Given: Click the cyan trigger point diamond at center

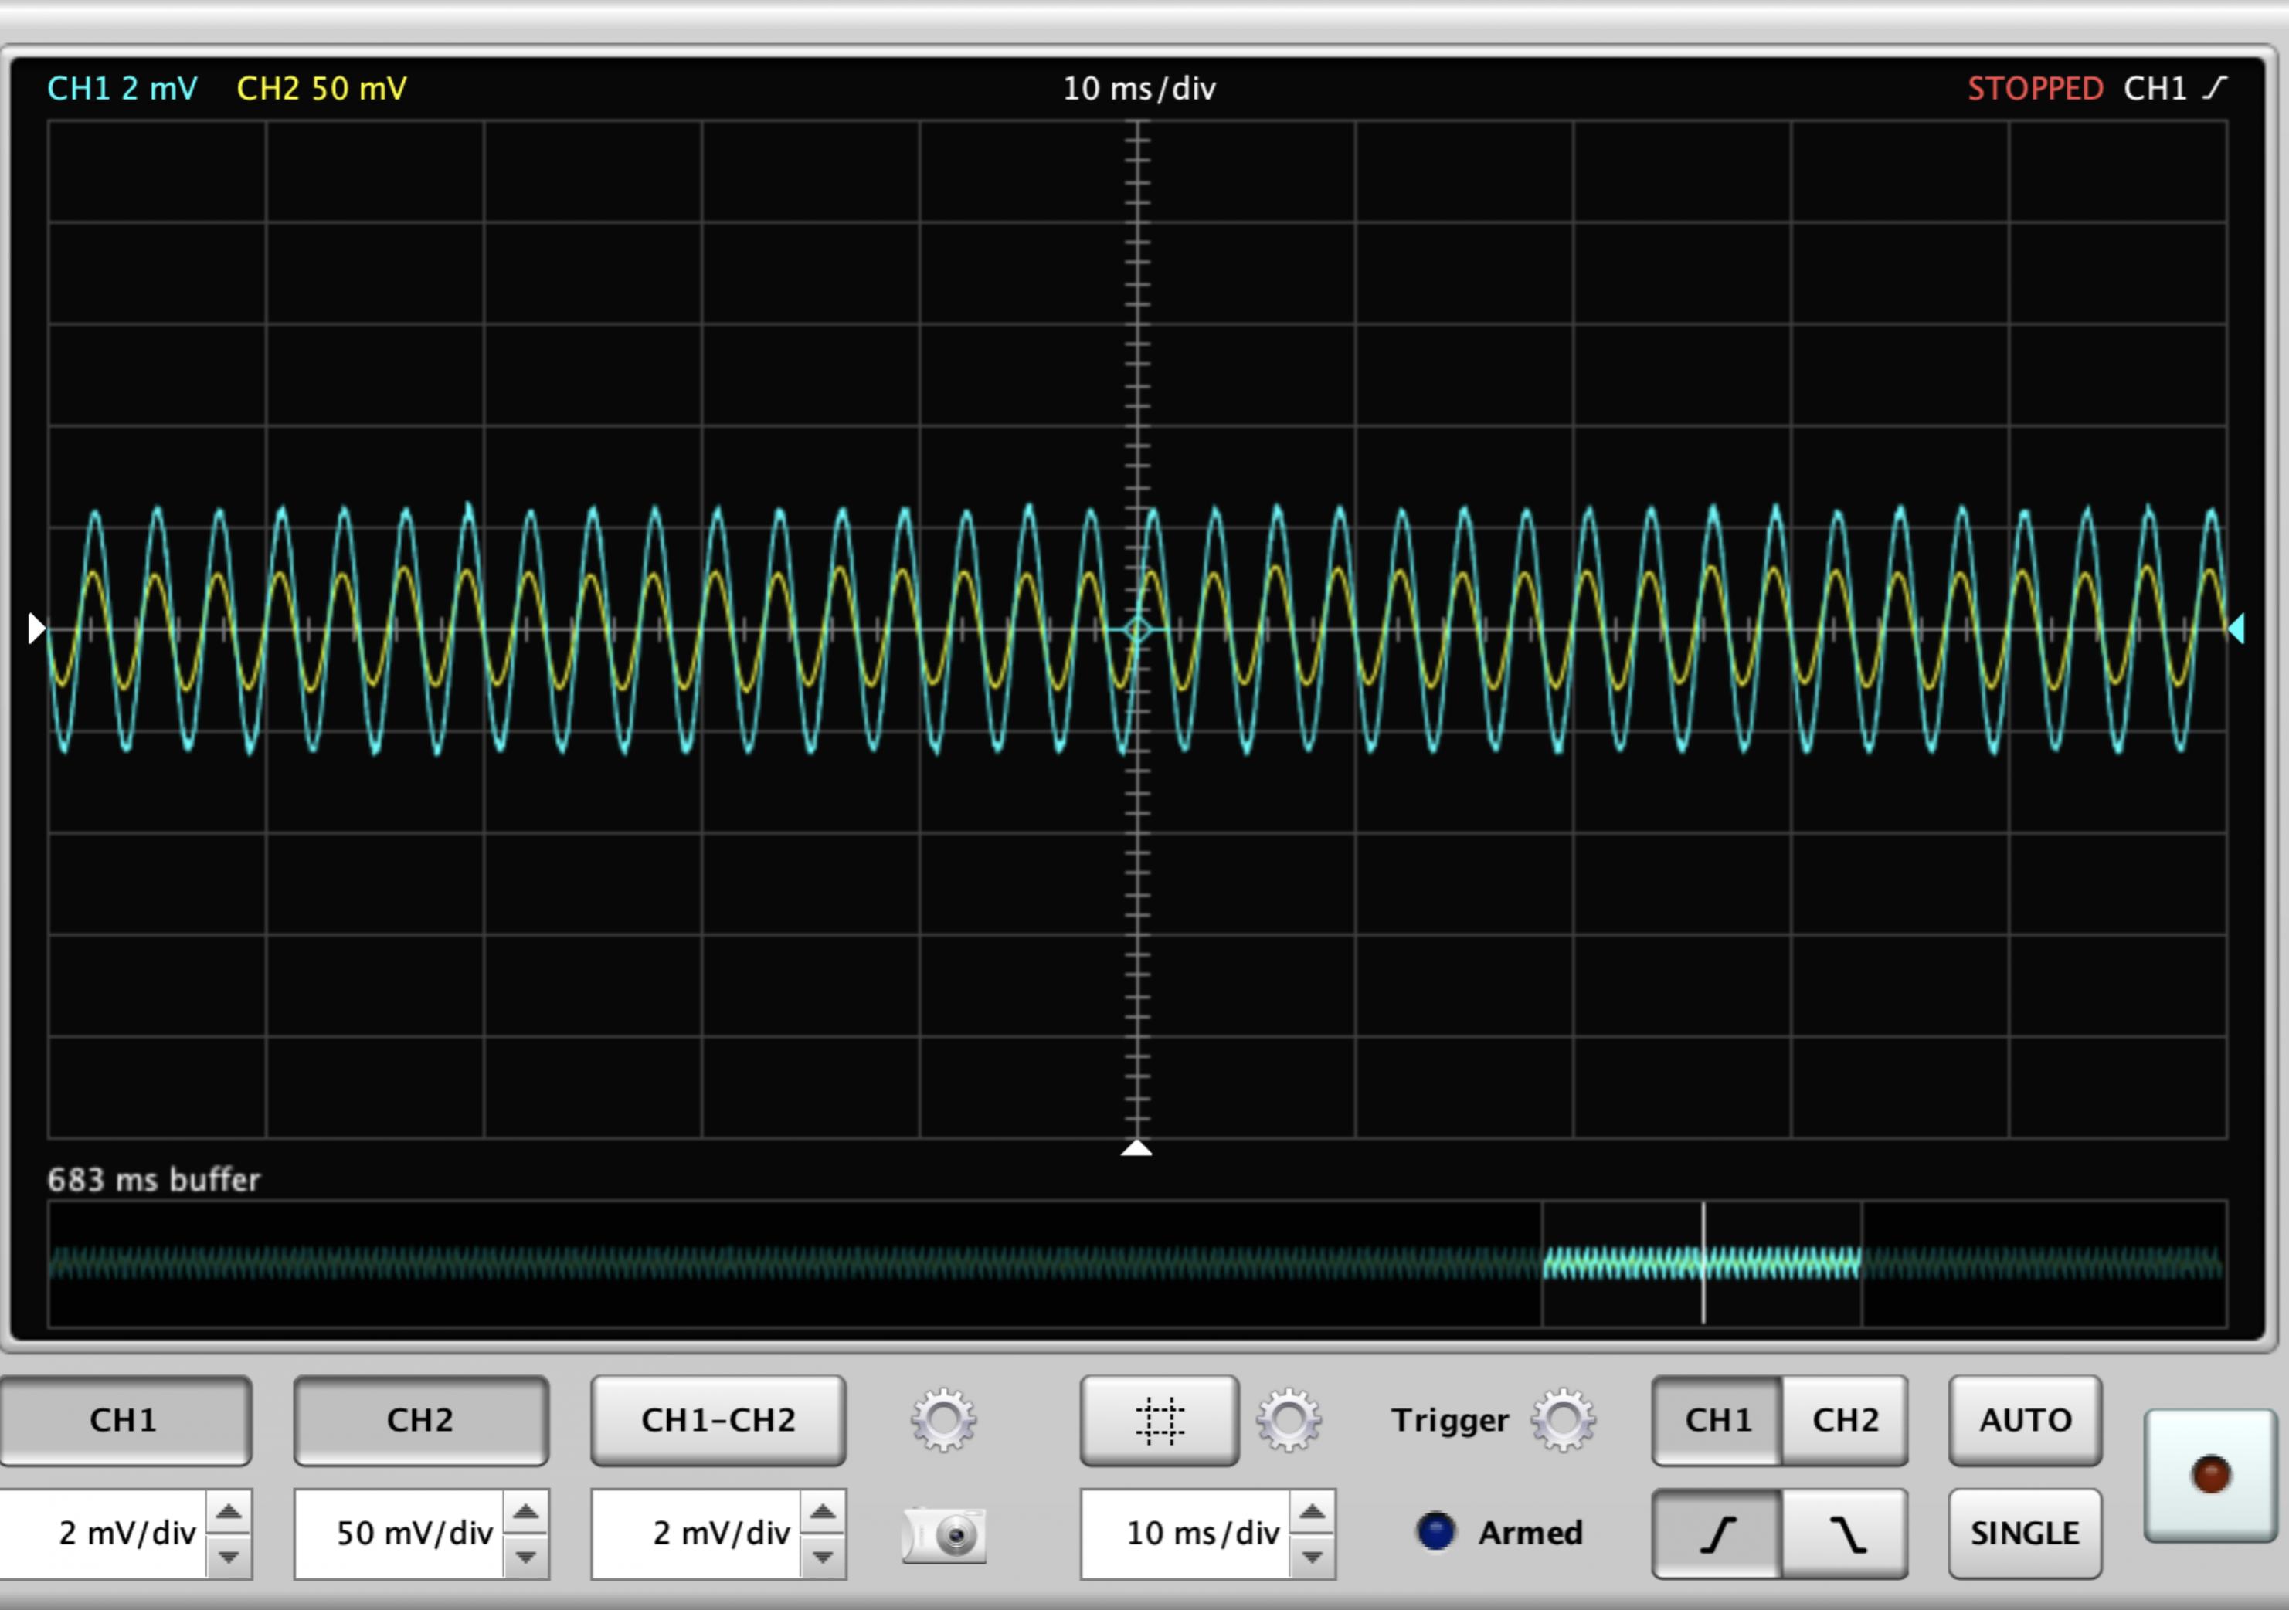Looking at the screenshot, I should tap(1137, 629).
